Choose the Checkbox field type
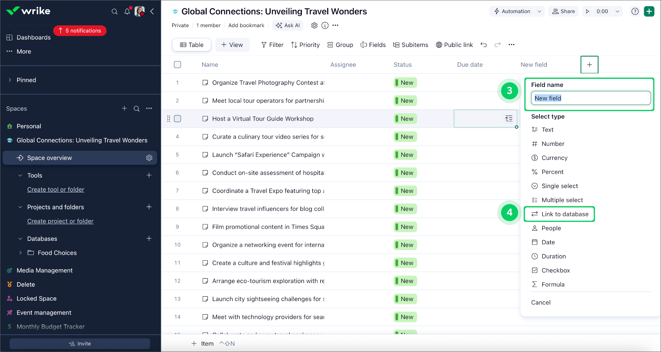661x352 pixels. click(x=556, y=270)
